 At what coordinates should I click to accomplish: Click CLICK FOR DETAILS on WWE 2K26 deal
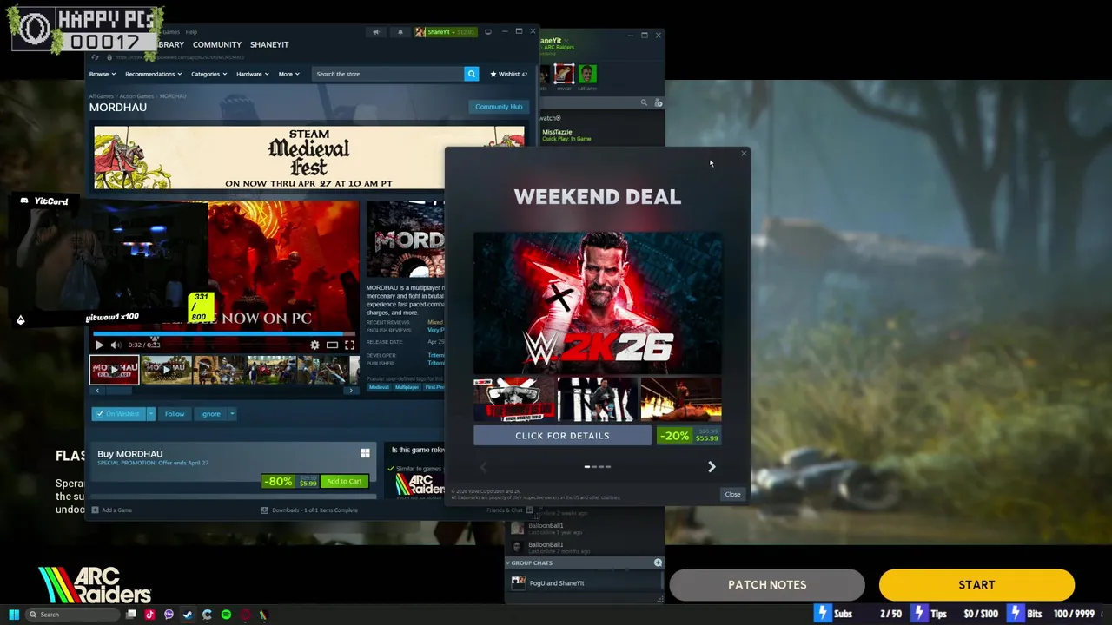562,436
